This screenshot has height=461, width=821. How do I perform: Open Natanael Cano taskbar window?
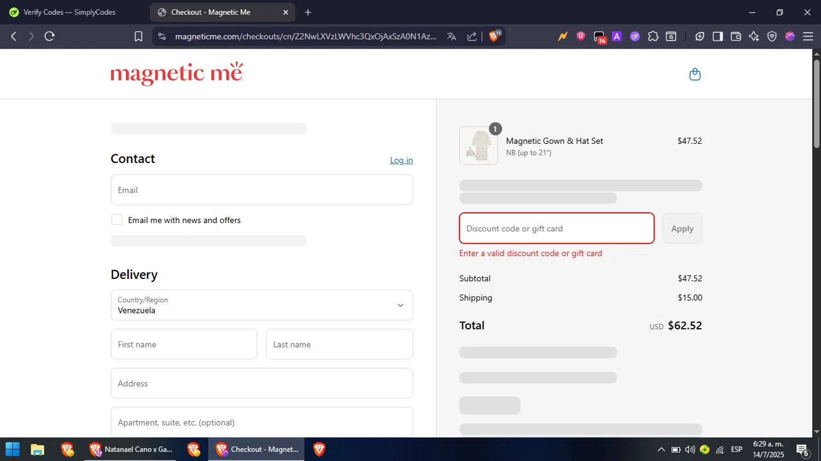pos(131,450)
